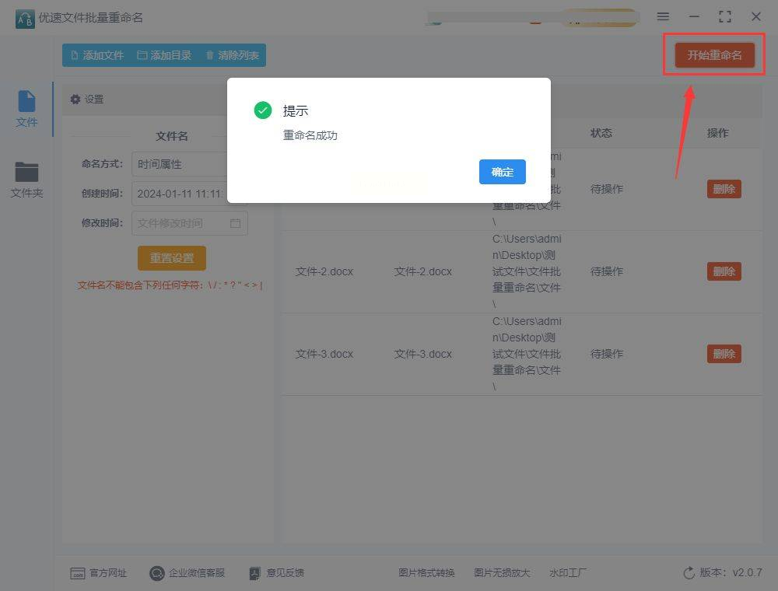Click the file path of 文件-3.docx row
Image resolution: width=778 pixels, height=591 pixels.
pos(527,354)
